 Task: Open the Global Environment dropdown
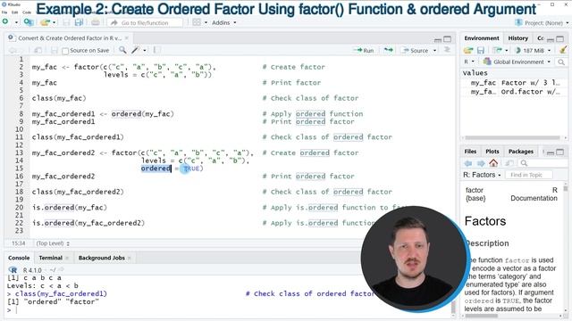click(517, 62)
